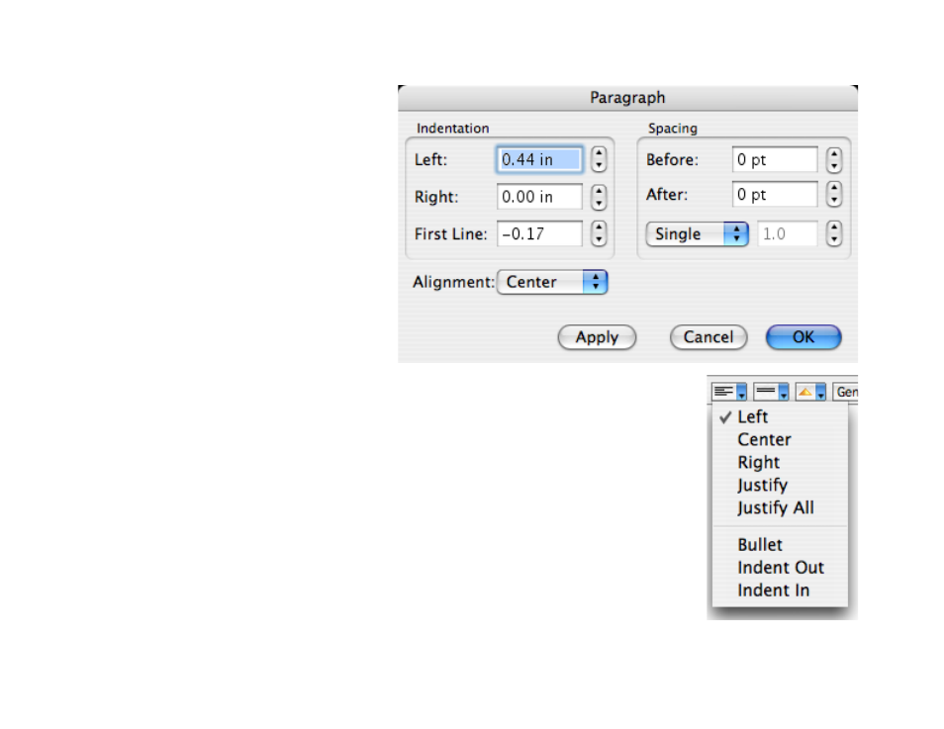Screen dimensions: 944x729
Task: Open the Single line spacing dropdown
Action: click(698, 233)
